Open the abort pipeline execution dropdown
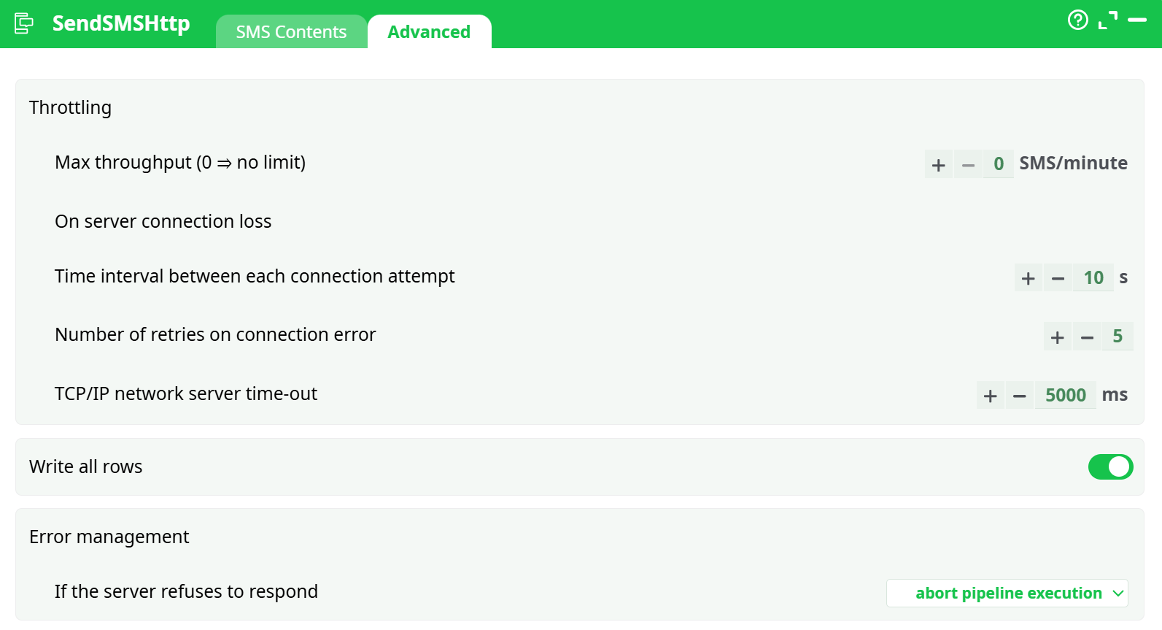This screenshot has width=1162, height=630. tap(1007, 593)
